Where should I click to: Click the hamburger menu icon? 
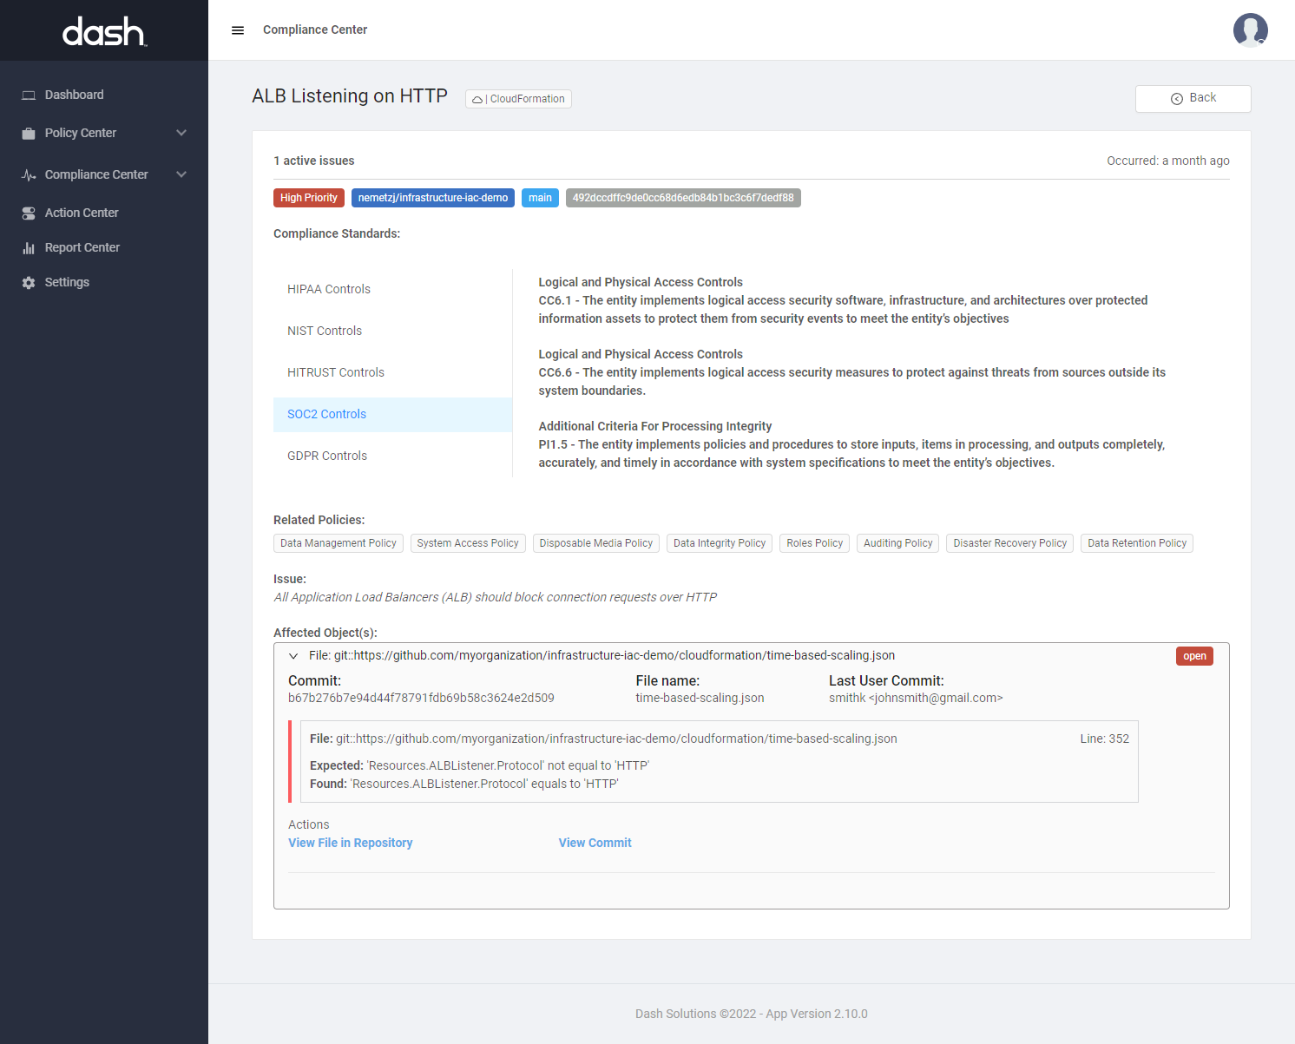coord(238,30)
